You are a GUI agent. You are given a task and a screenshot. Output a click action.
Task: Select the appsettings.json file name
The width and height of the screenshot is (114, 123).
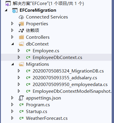[43, 98]
